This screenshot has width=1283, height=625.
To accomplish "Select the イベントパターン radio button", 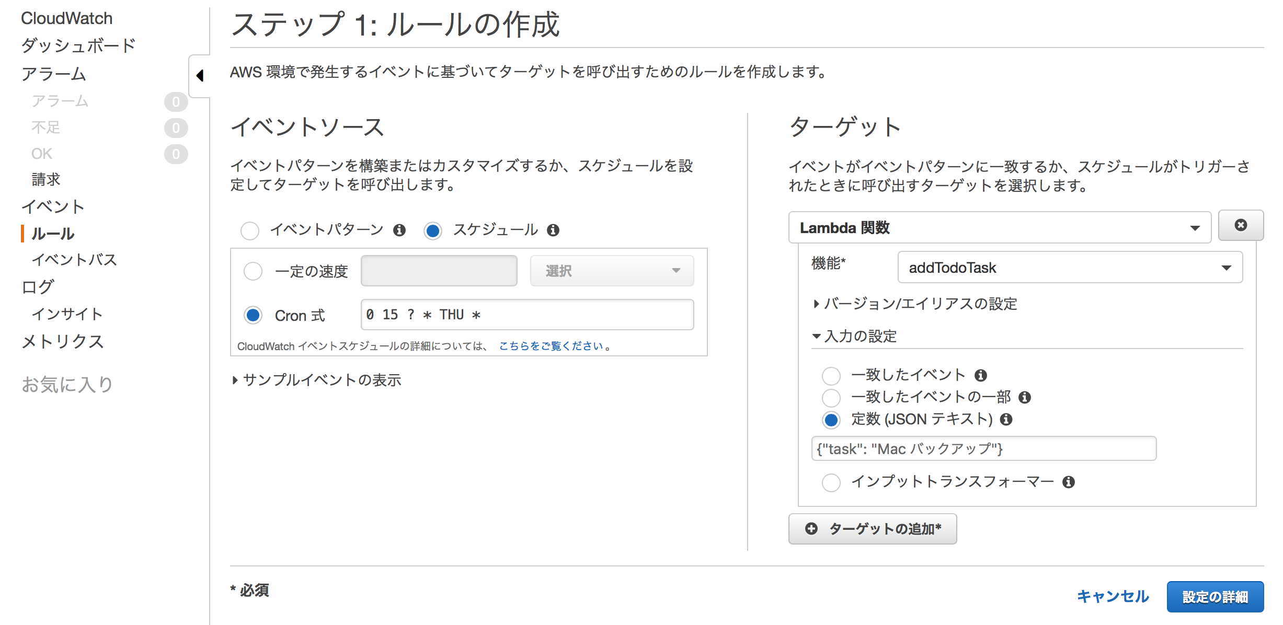I will coord(250,230).
